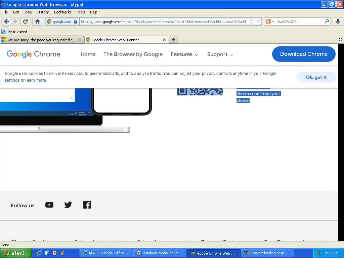
Task: Open the File menu
Action: click(5, 12)
